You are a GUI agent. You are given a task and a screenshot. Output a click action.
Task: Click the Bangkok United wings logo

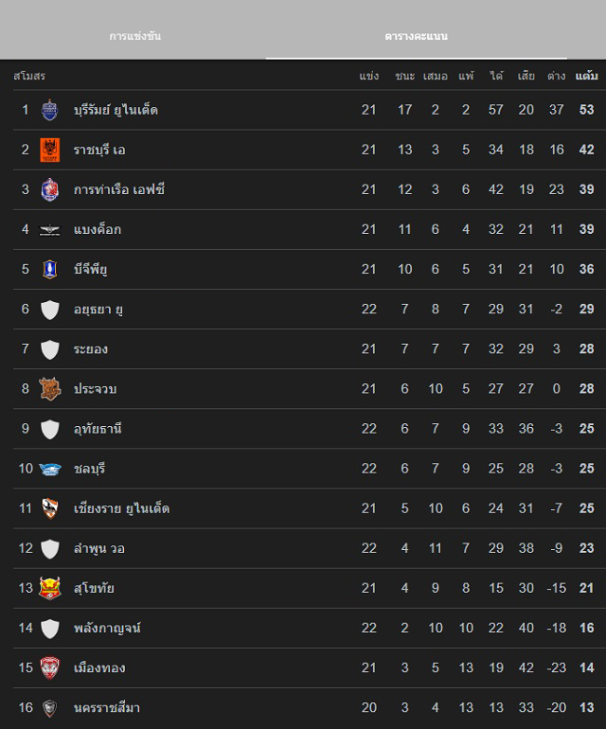pyautogui.click(x=50, y=230)
